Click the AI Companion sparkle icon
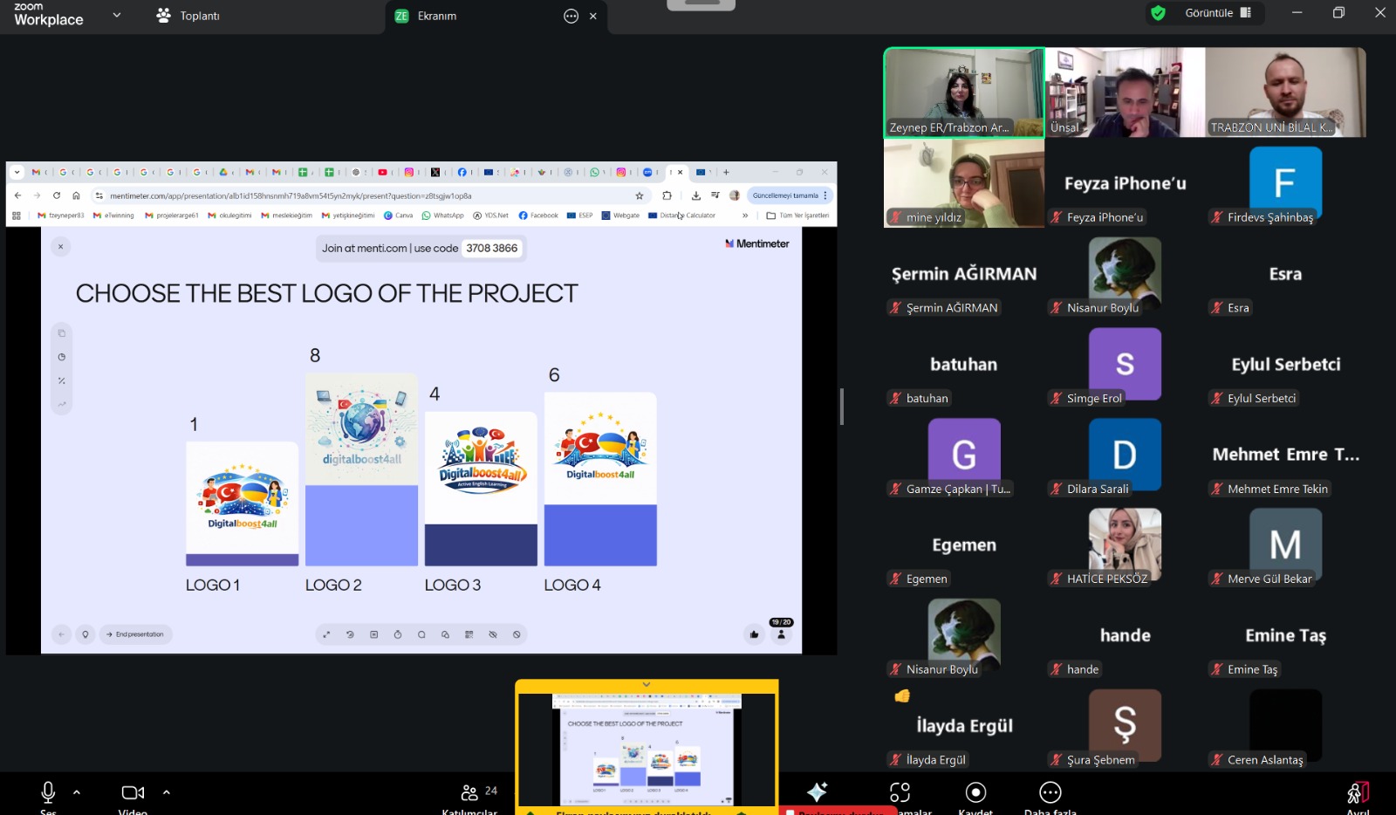 click(x=817, y=791)
